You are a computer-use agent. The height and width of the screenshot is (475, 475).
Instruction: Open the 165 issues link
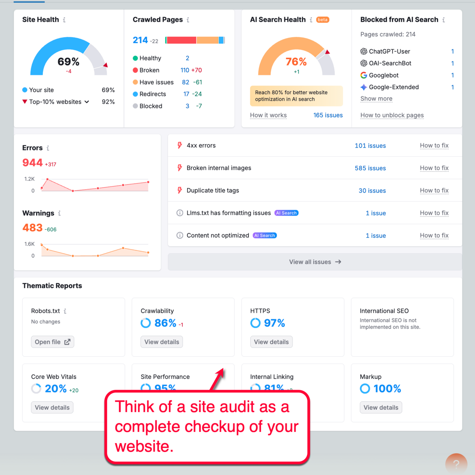point(328,115)
